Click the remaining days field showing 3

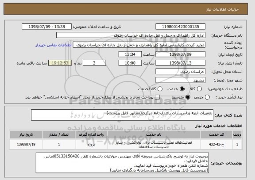click(x=94, y=63)
